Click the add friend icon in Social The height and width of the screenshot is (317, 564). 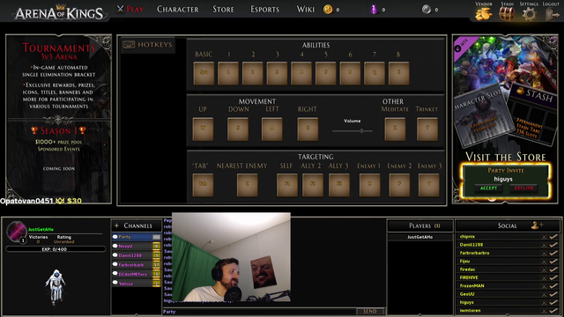coord(537,225)
